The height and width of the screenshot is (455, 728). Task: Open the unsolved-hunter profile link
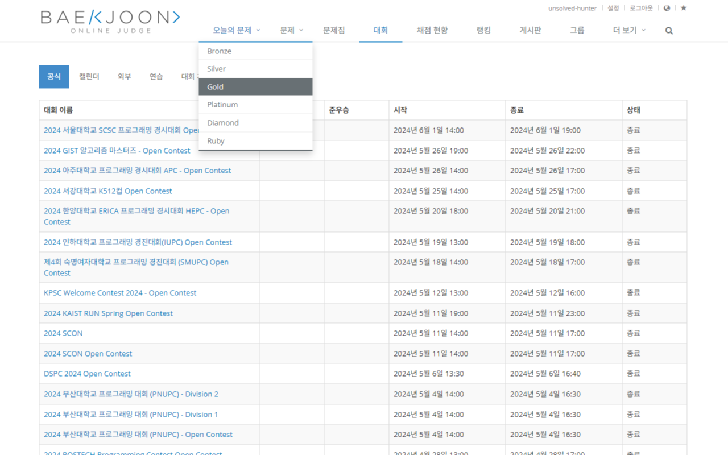click(573, 8)
